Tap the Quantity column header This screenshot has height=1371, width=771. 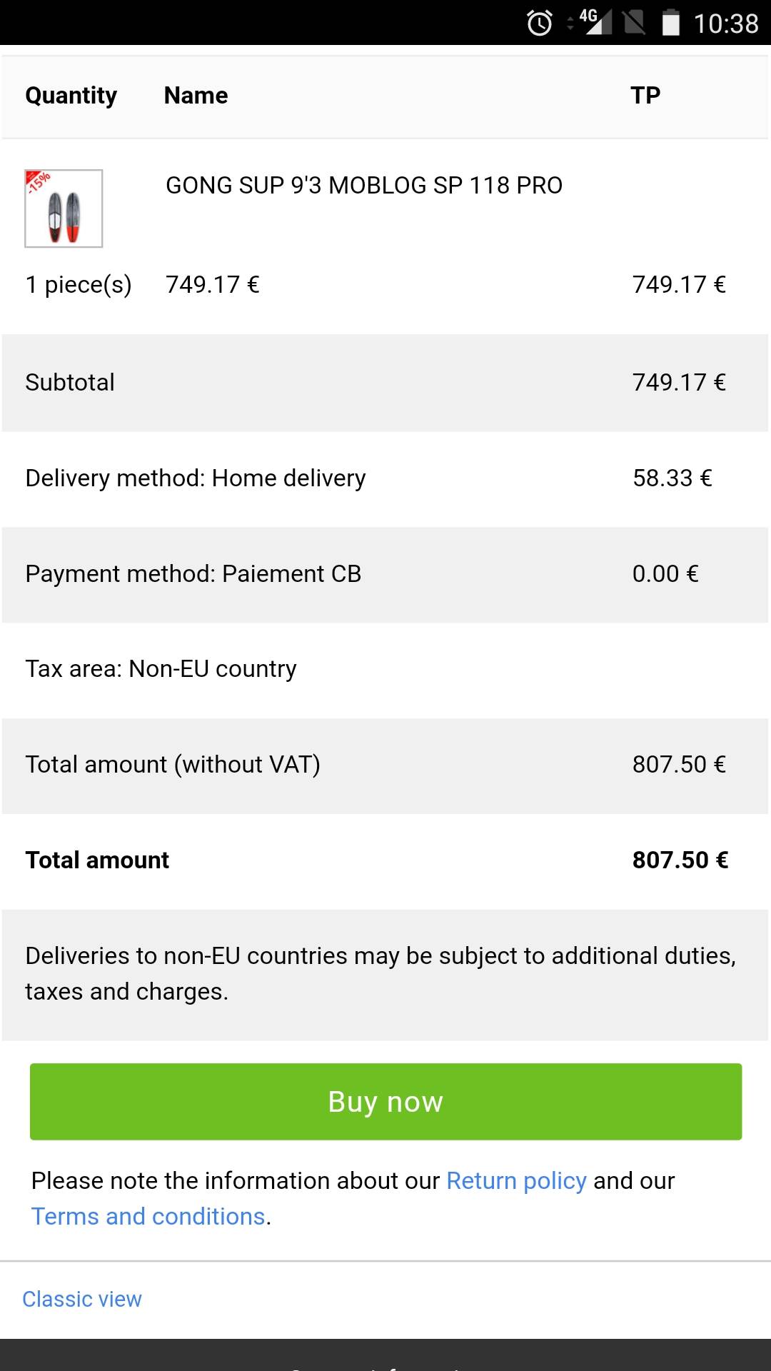pos(71,96)
